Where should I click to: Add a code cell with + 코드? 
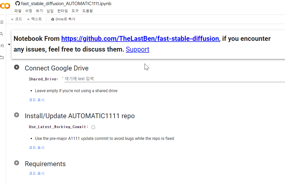[16, 19]
